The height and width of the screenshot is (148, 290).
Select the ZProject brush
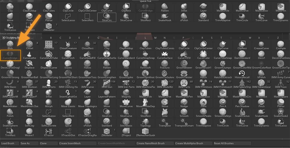126,132
